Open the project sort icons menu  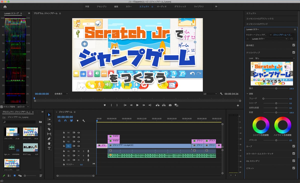(x=41, y=176)
